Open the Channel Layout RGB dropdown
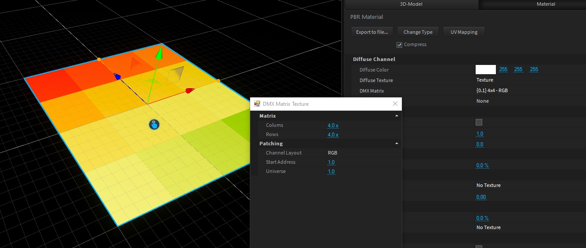Viewport: 586px width, 248px height. pos(333,153)
